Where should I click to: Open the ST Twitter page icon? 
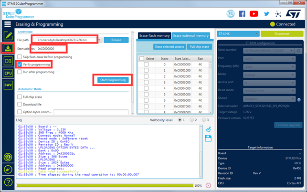tap(266, 14)
